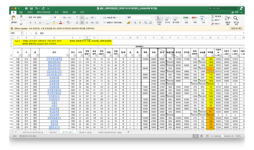Click the Format Painter brush icon

[21, 24]
